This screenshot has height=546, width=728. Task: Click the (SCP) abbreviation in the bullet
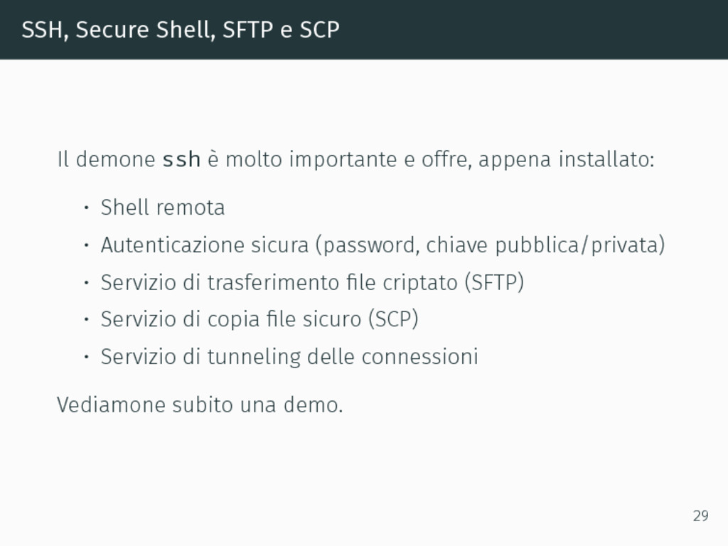point(392,319)
